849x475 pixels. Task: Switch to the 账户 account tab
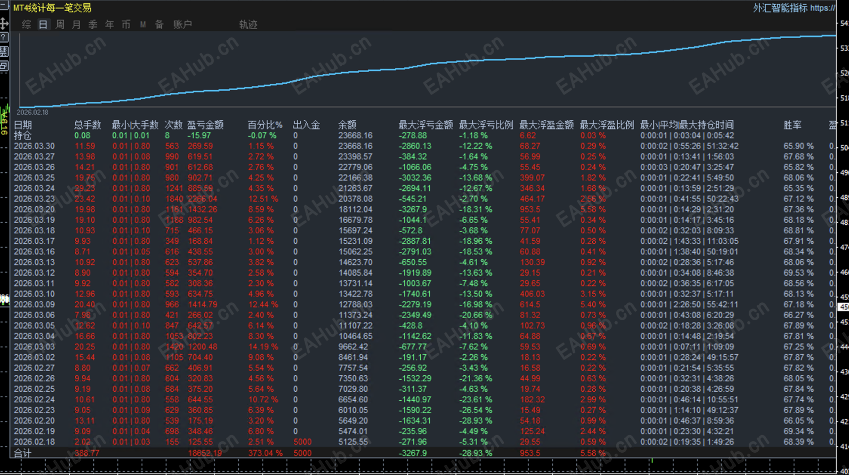[183, 24]
